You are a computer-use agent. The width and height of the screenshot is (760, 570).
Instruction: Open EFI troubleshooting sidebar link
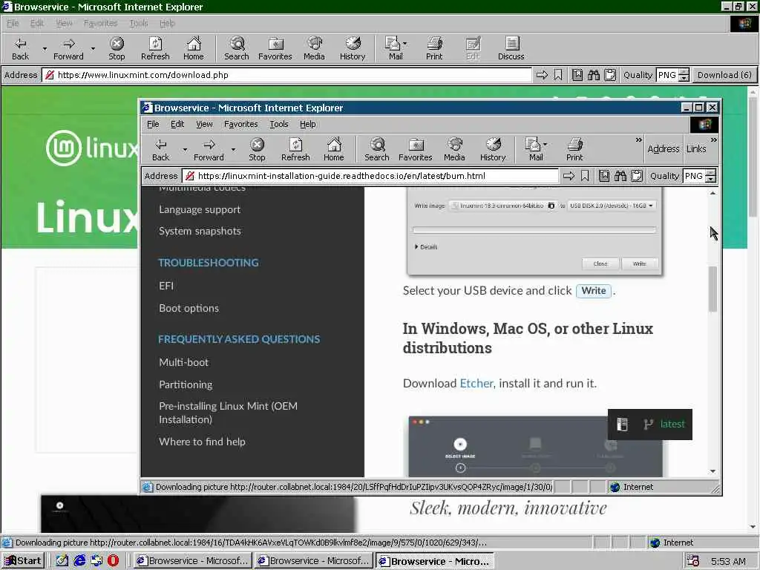tap(166, 286)
